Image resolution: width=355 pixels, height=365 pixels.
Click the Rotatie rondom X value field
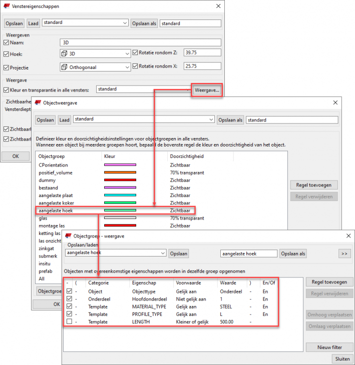tap(202, 66)
